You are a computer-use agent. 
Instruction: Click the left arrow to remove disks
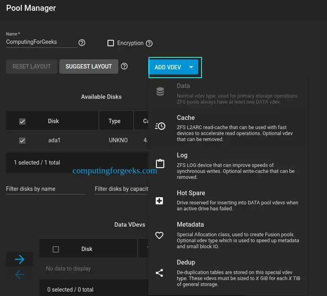click(x=20, y=274)
